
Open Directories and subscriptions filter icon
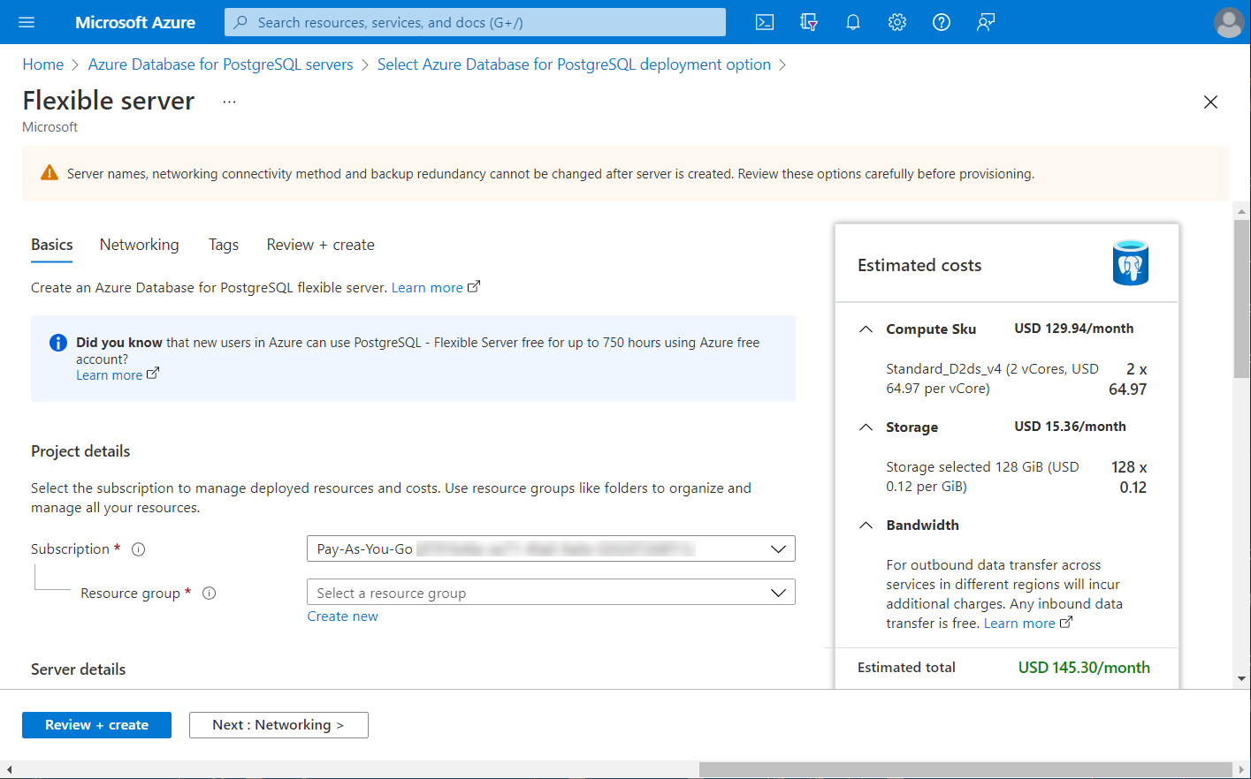(809, 22)
